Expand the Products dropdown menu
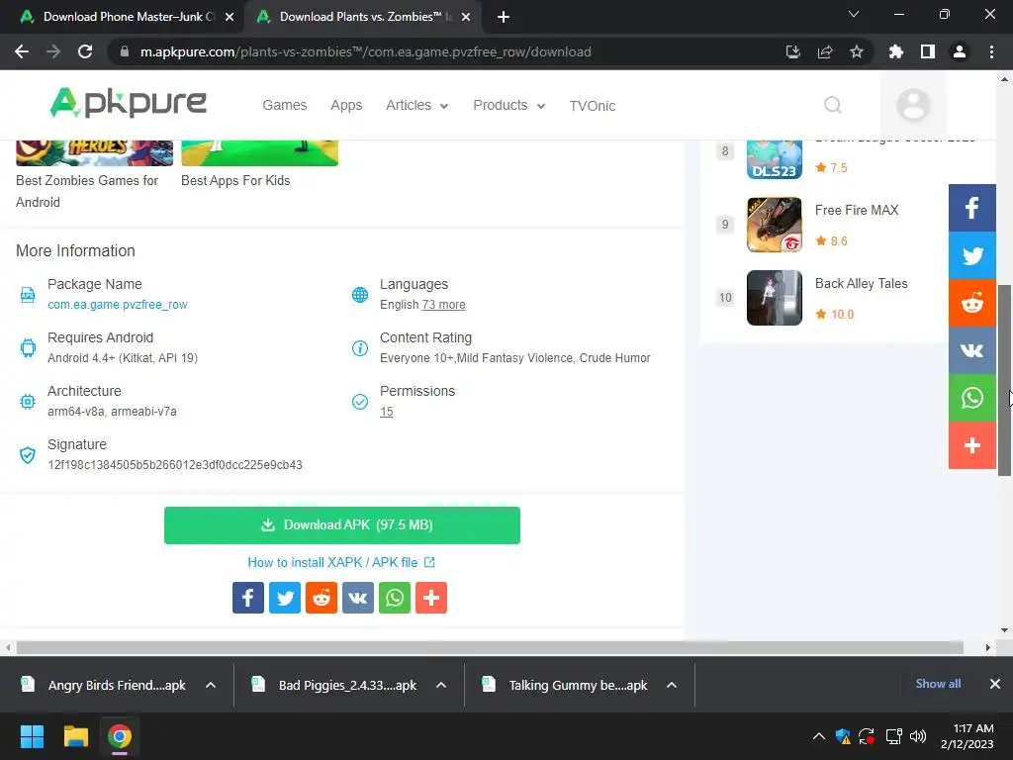 pos(509,105)
